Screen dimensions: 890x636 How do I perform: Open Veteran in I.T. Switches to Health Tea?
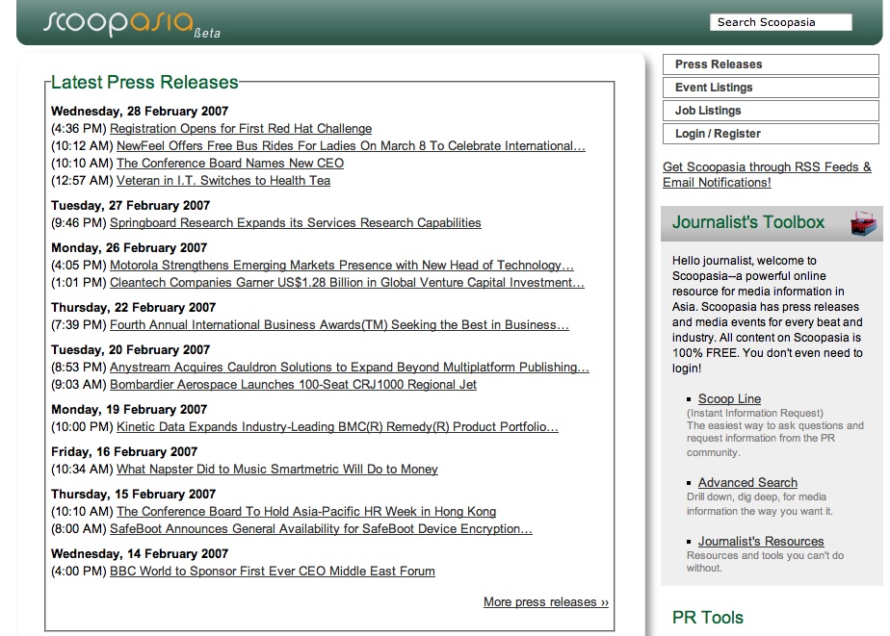point(223,181)
